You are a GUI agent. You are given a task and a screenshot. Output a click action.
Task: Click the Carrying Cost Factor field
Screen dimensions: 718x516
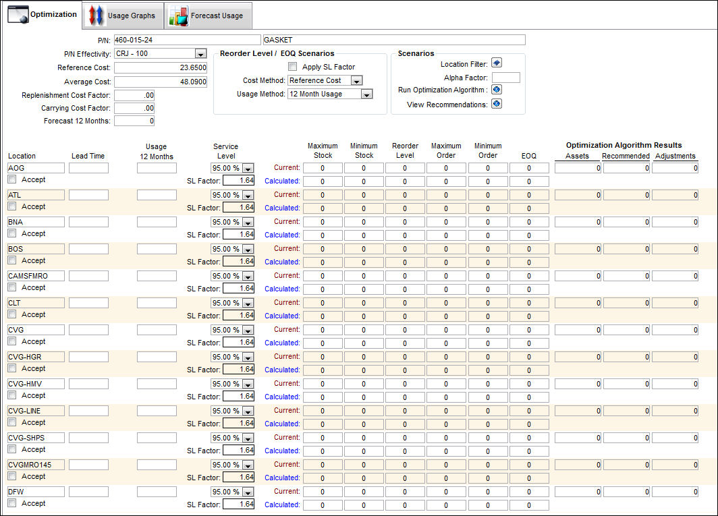tap(134, 108)
